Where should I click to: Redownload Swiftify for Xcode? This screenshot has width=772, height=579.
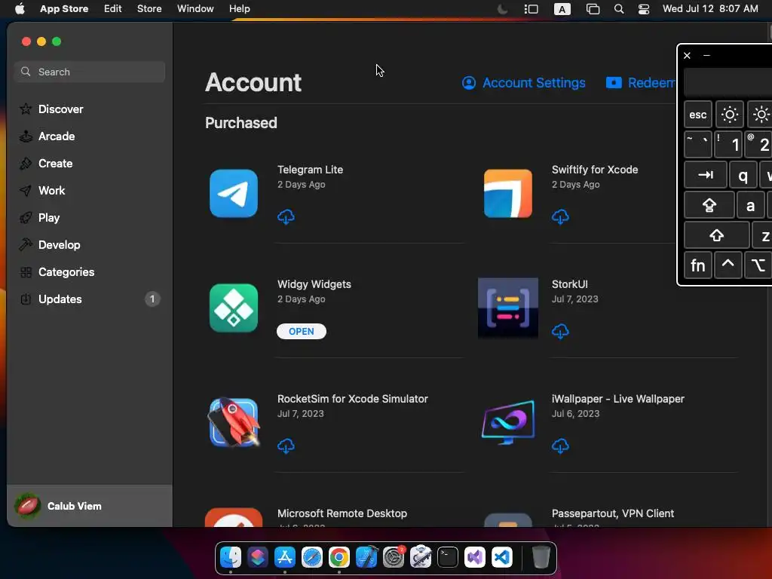click(560, 216)
